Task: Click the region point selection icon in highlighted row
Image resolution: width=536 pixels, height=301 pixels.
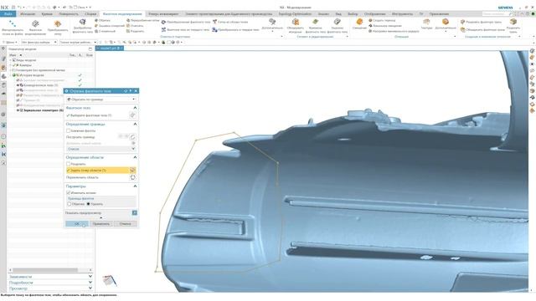Action: (x=132, y=170)
